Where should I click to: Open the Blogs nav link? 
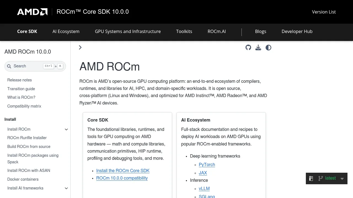[261, 31]
